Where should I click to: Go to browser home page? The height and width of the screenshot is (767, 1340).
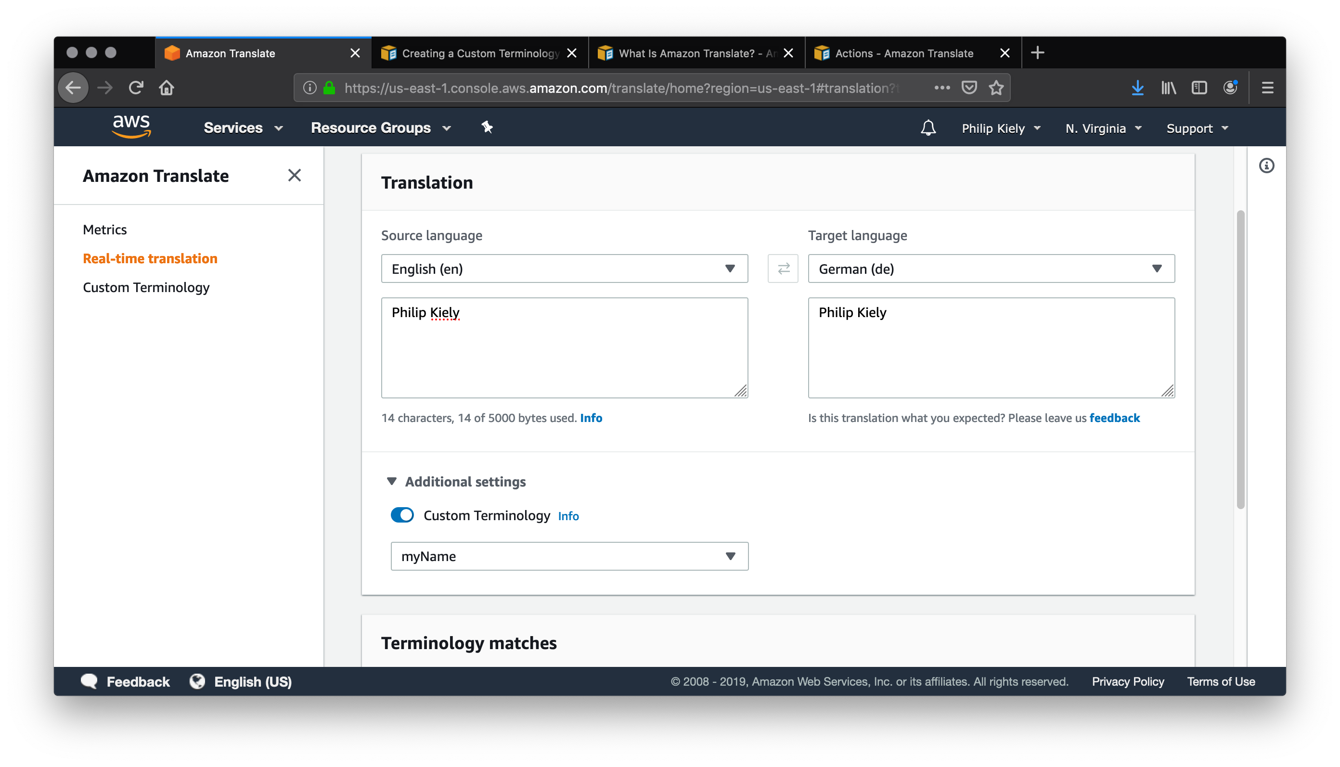167,88
